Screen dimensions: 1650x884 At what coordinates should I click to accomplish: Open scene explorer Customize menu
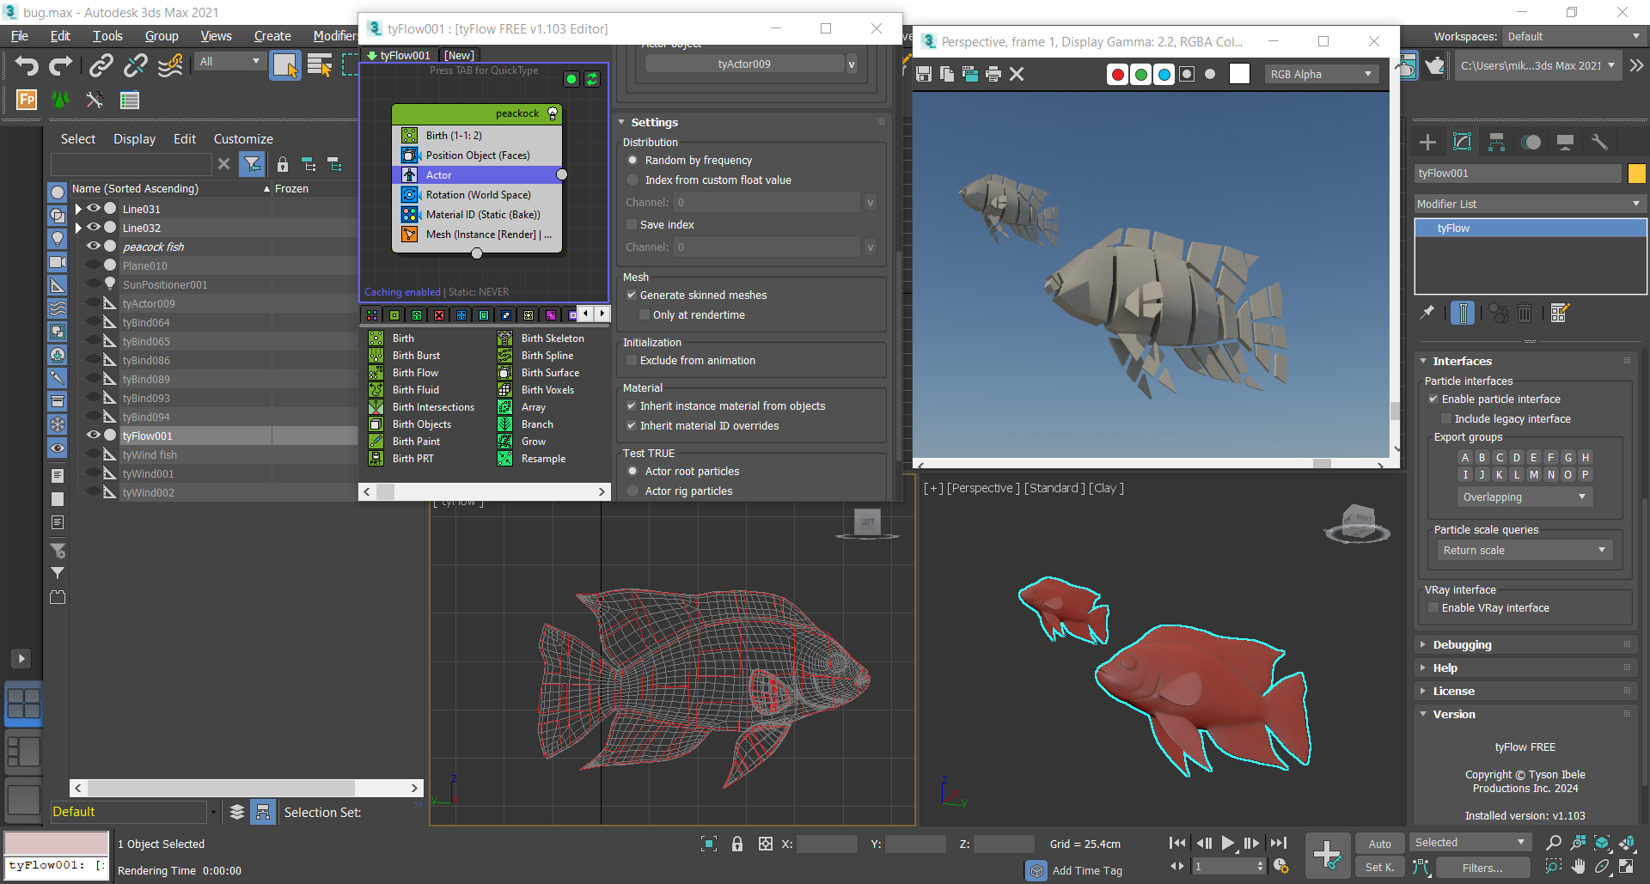click(x=243, y=138)
